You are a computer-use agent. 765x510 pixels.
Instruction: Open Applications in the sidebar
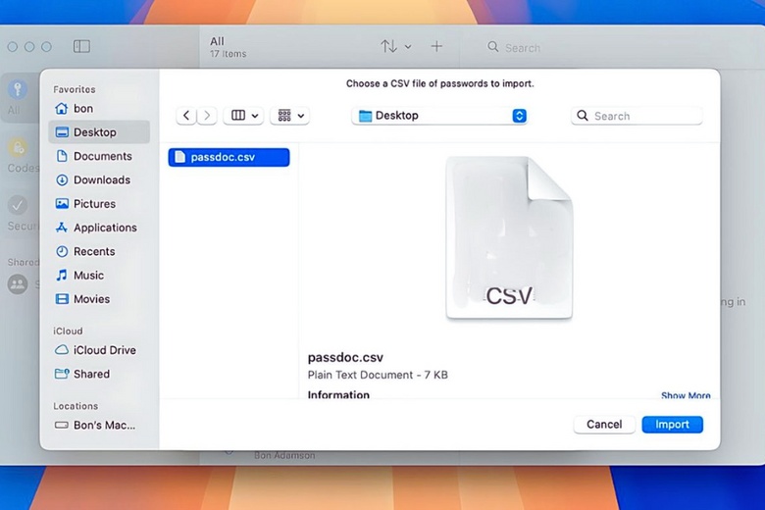[99, 228]
